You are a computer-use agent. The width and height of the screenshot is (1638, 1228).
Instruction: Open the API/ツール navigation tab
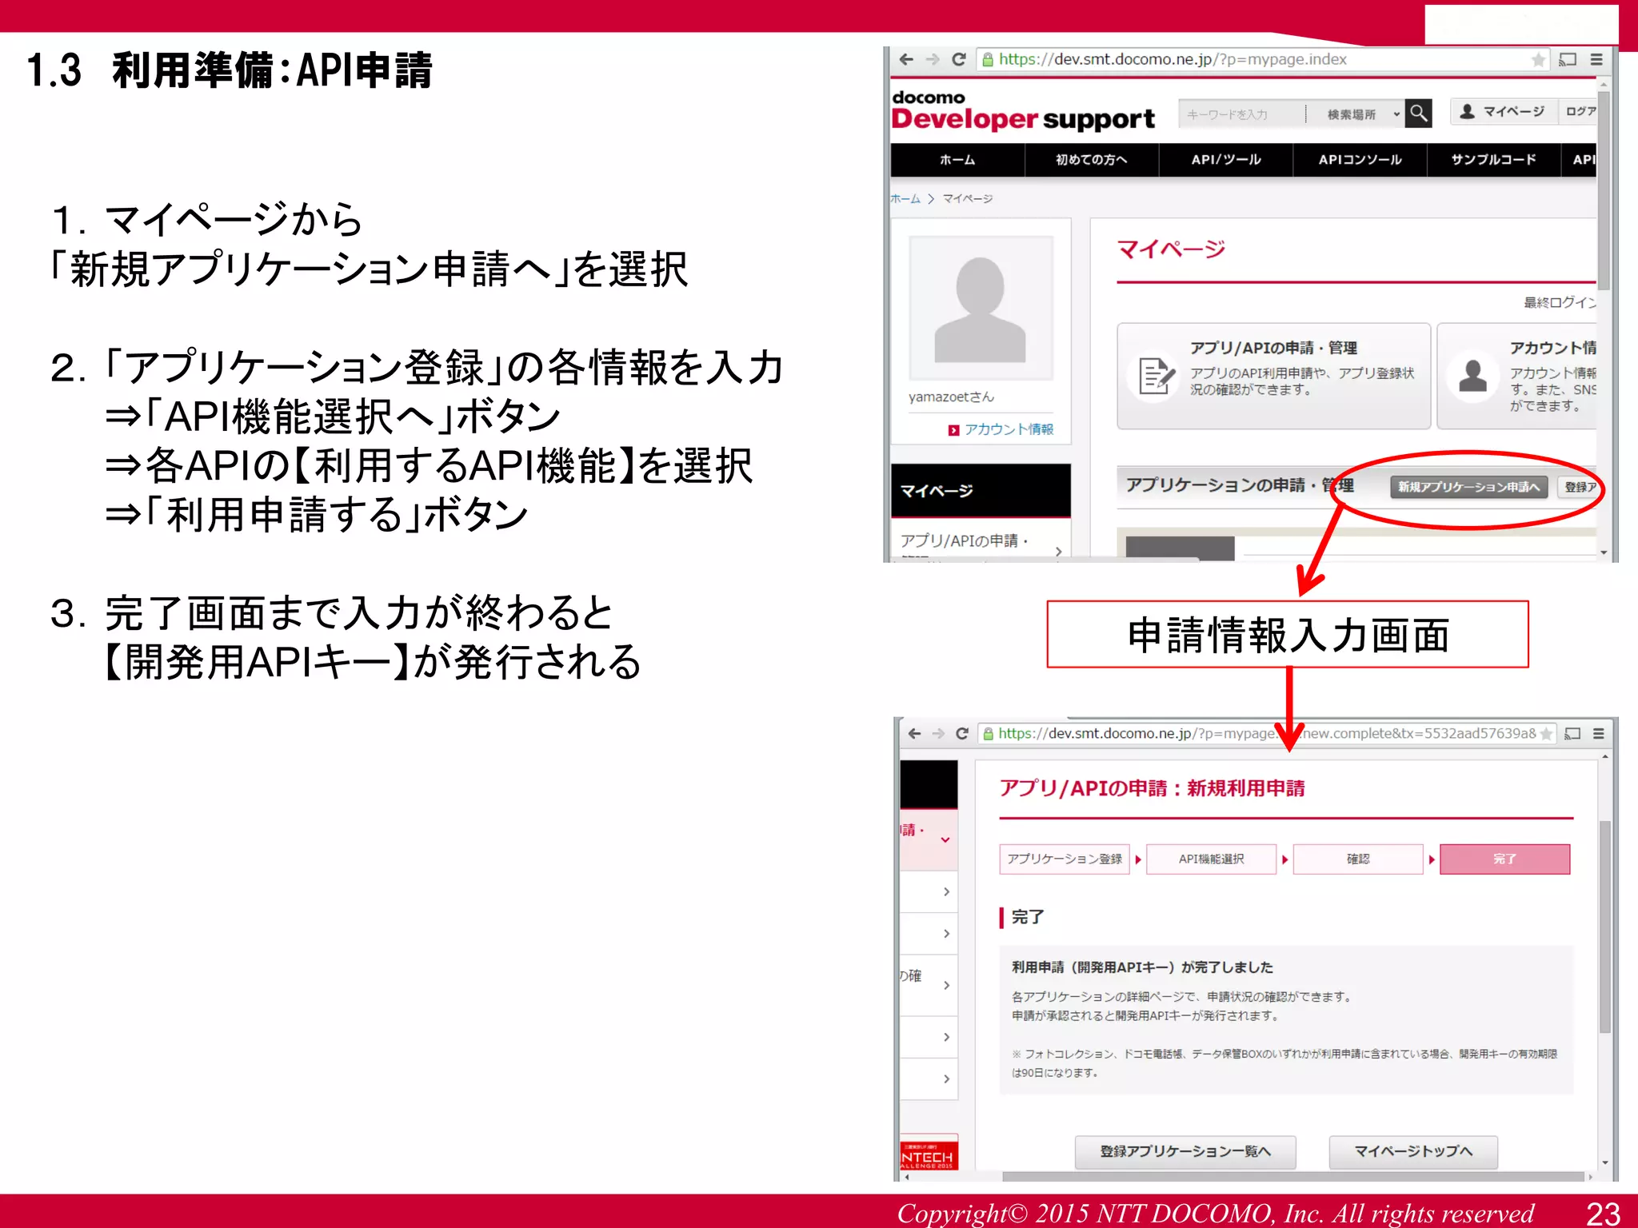(x=1226, y=160)
